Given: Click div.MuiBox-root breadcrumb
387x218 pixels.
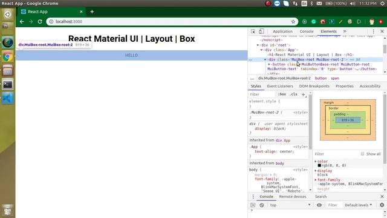Looking at the screenshot, I should 284,78.
